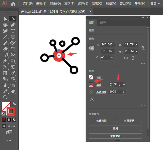The image size is (163, 150).
Task: Open Change Screen Mode button
Action: tap(9, 132)
